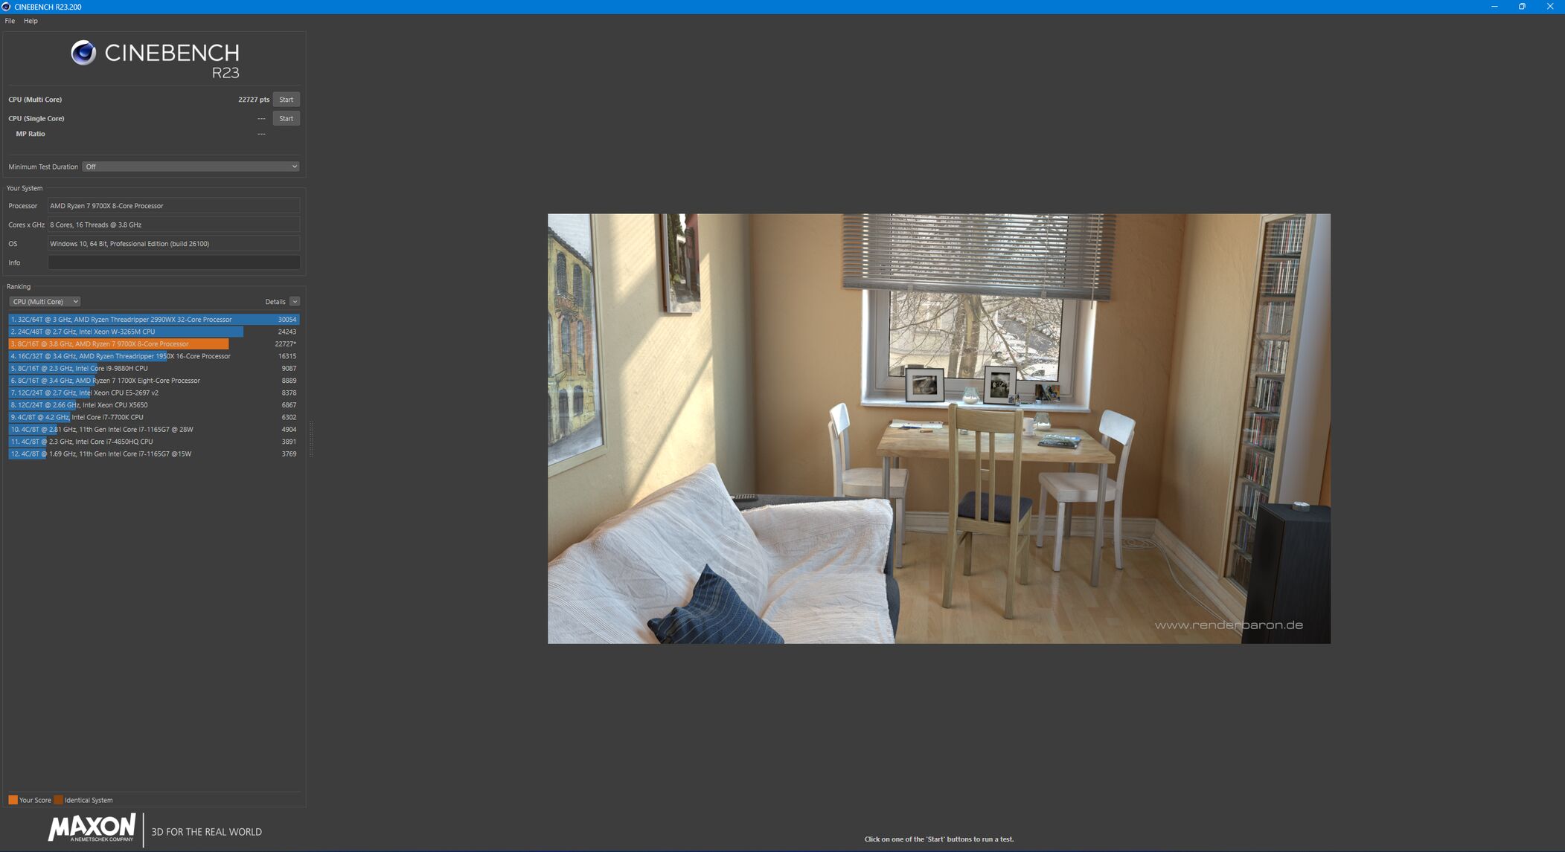The width and height of the screenshot is (1565, 852).
Task: Select ranking row i7-1165G7 @15W
Action: [x=154, y=454]
